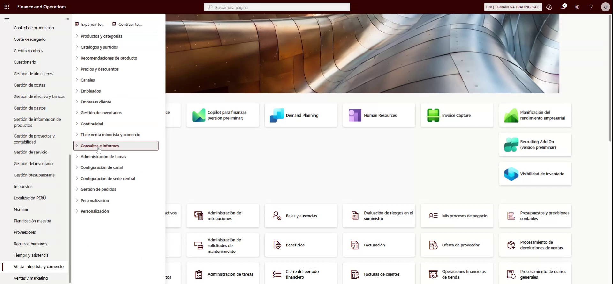The height and width of the screenshot is (284, 613).
Task: Open the Gestión de almacenes module
Action: pyautogui.click(x=33, y=74)
